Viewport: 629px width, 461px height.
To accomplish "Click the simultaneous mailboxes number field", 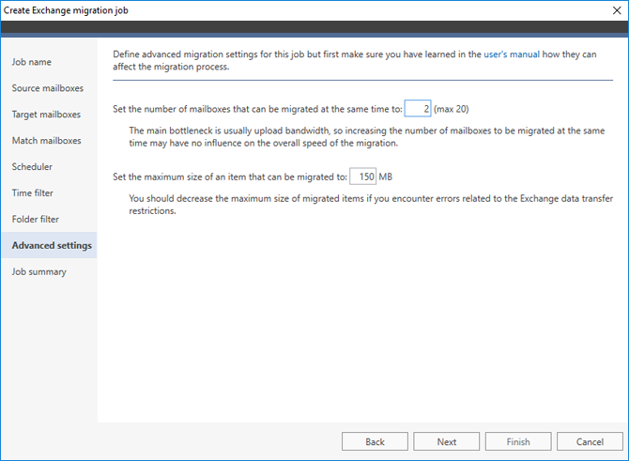I will click(418, 109).
